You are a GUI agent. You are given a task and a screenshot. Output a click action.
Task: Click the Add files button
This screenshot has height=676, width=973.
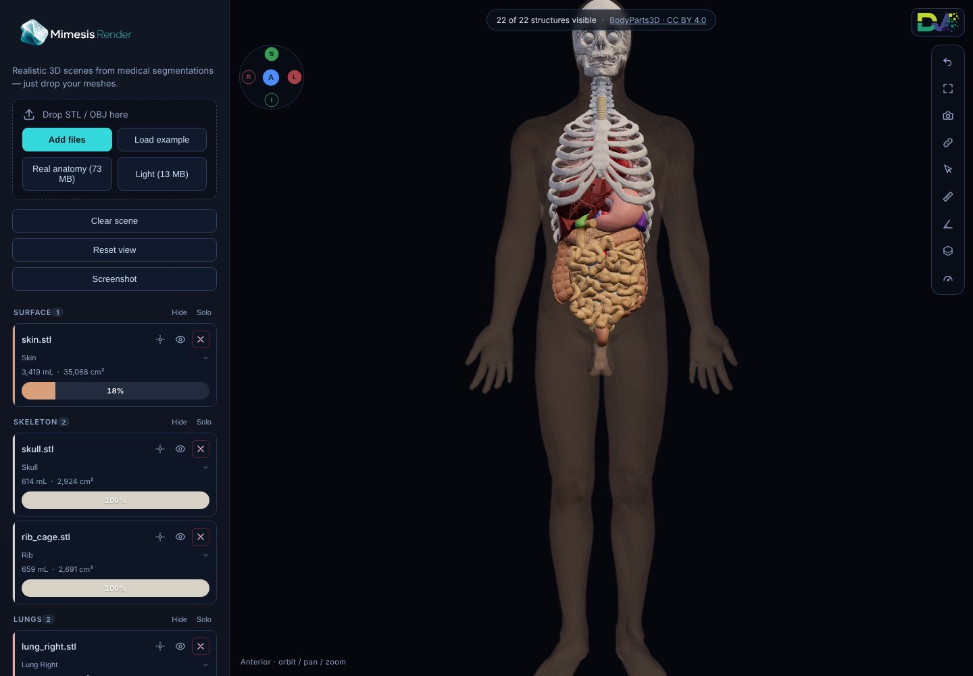coord(67,140)
